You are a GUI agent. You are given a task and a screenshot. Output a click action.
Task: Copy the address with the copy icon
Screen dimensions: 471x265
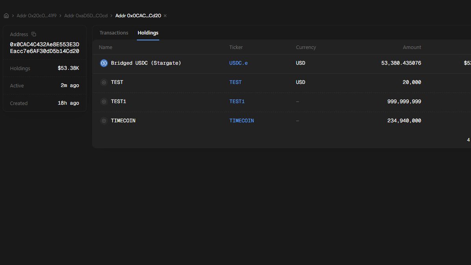click(34, 34)
